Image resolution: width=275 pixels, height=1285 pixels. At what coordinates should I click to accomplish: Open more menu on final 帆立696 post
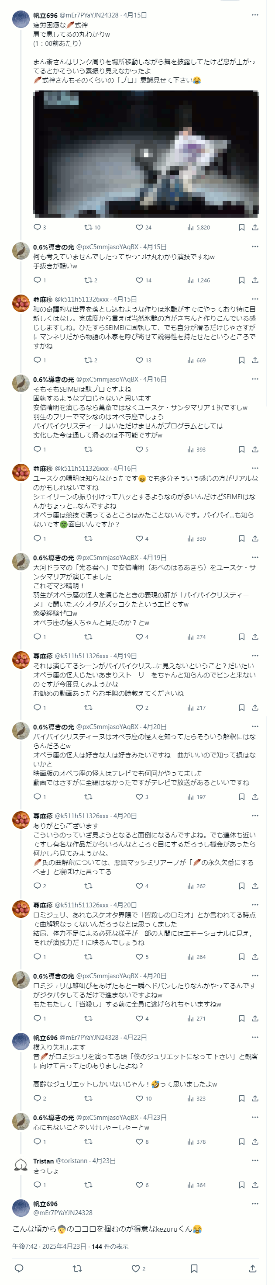[255, 1203]
